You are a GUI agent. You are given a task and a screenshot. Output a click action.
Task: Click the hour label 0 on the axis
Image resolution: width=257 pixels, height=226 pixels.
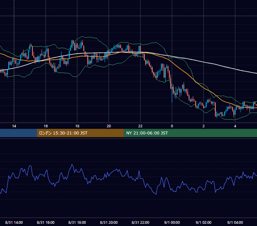(x=172, y=126)
